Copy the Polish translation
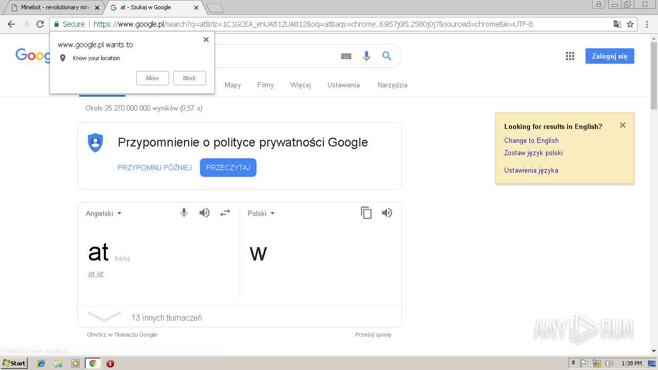The width and height of the screenshot is (658, 370). pyautogui.click(x=367, y=213)
